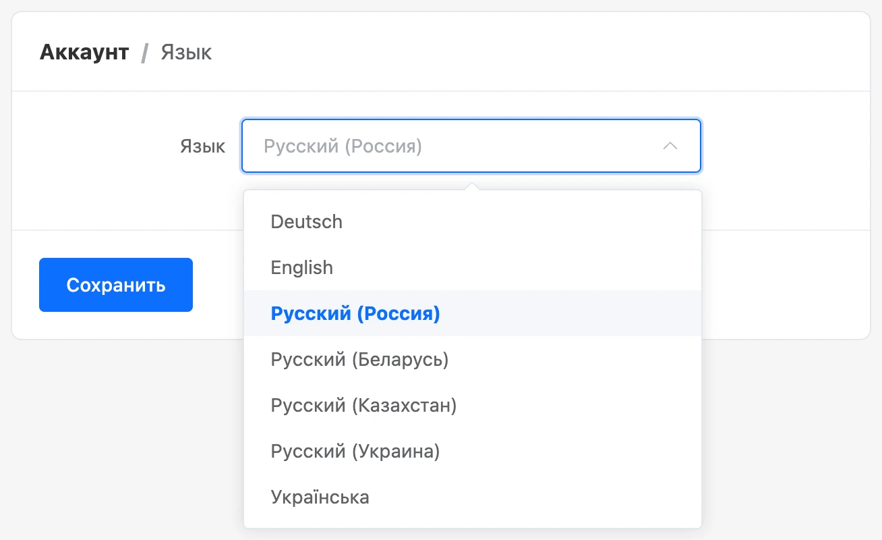Click the Язык breadcrumb title
The width and height of the screenshot is (882, 540).
(186, 52)
